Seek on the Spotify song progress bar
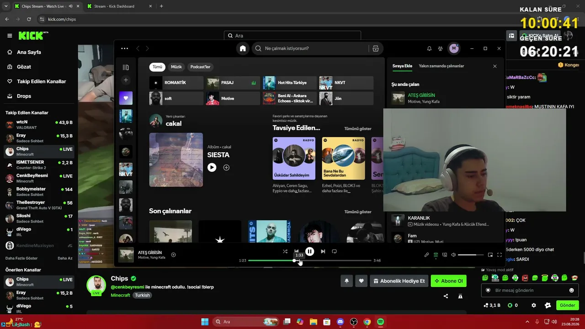 (310, 260)
